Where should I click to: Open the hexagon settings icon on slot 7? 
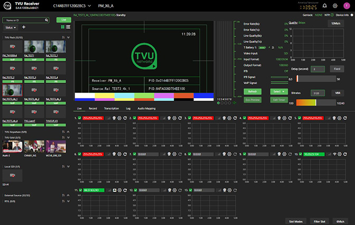[x=174, y=154]
